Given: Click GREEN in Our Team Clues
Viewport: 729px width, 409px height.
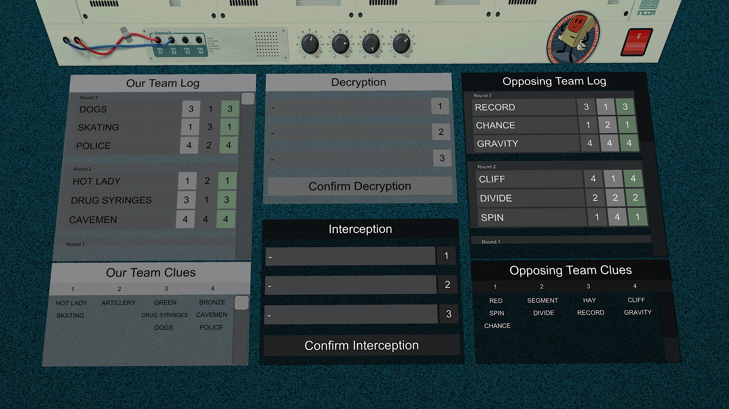Looking at the screenshot, I should pos(165,303).
